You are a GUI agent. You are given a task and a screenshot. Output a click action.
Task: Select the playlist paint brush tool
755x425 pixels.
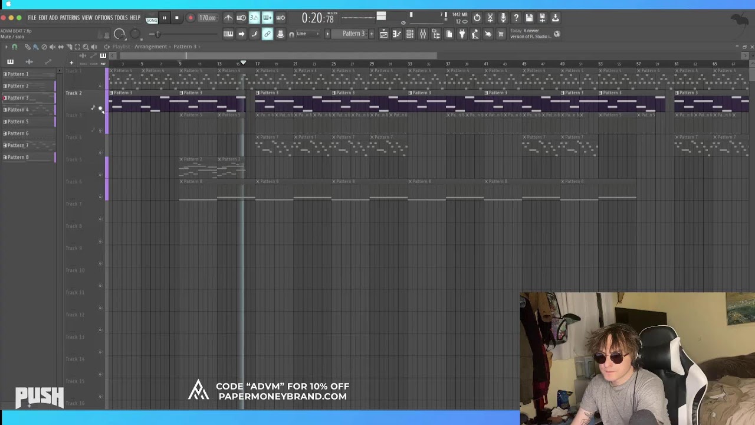click(35, 47)
